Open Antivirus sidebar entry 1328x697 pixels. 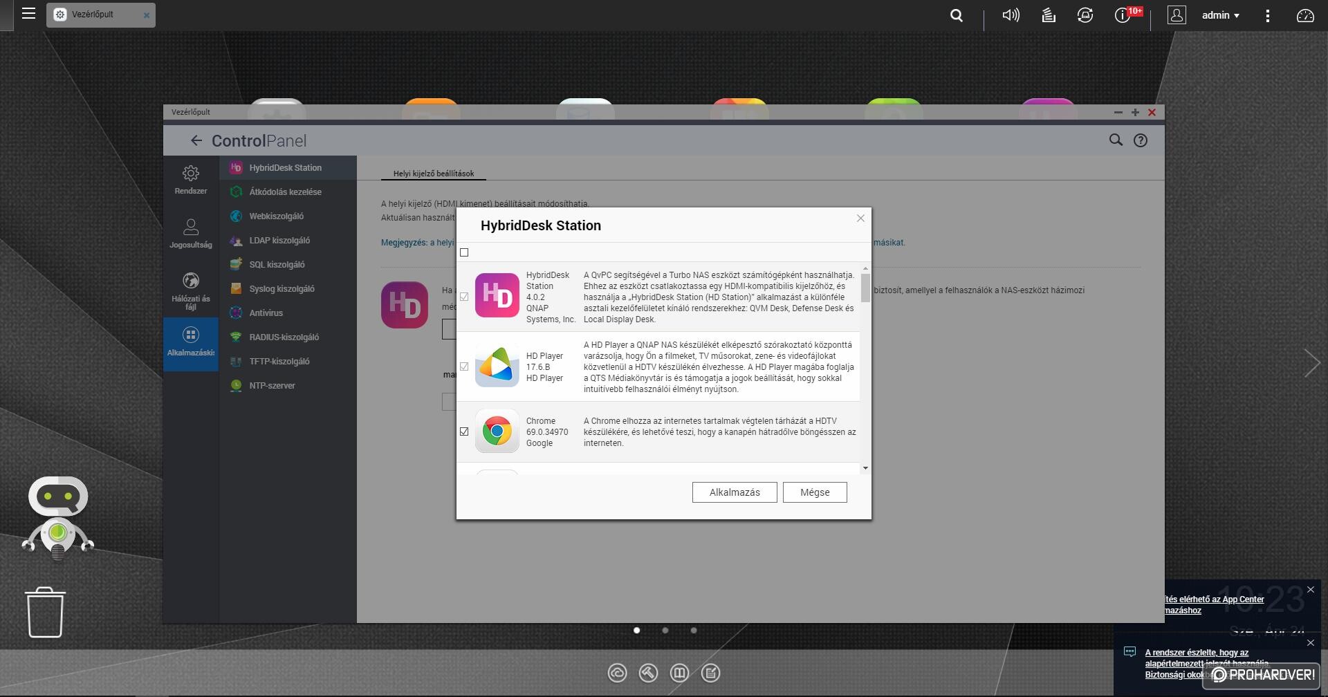(288, 313)
